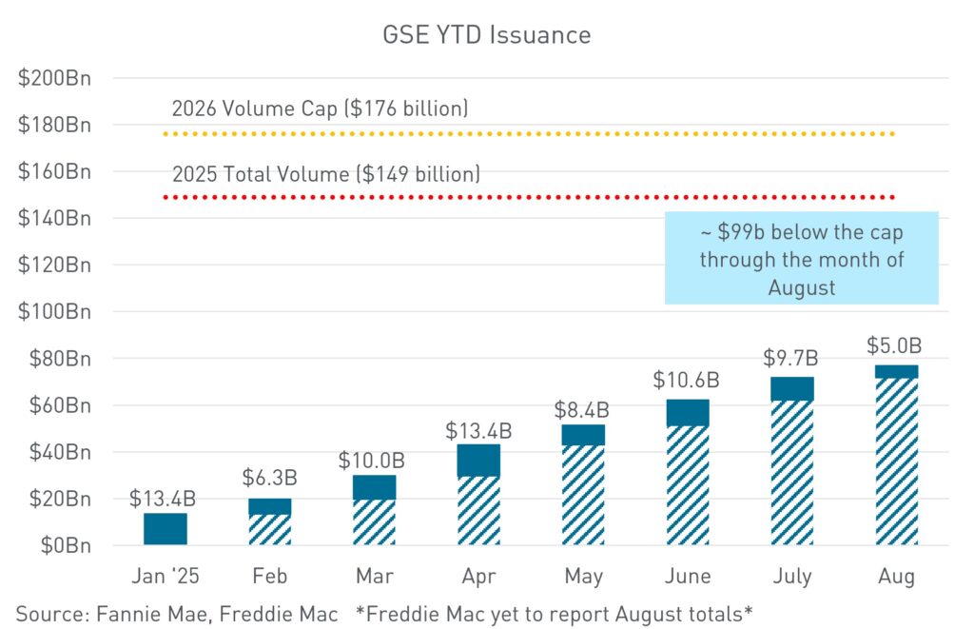Select the Mar month label
The height and width of the screenshot is (629, 974).
[375, 576]
